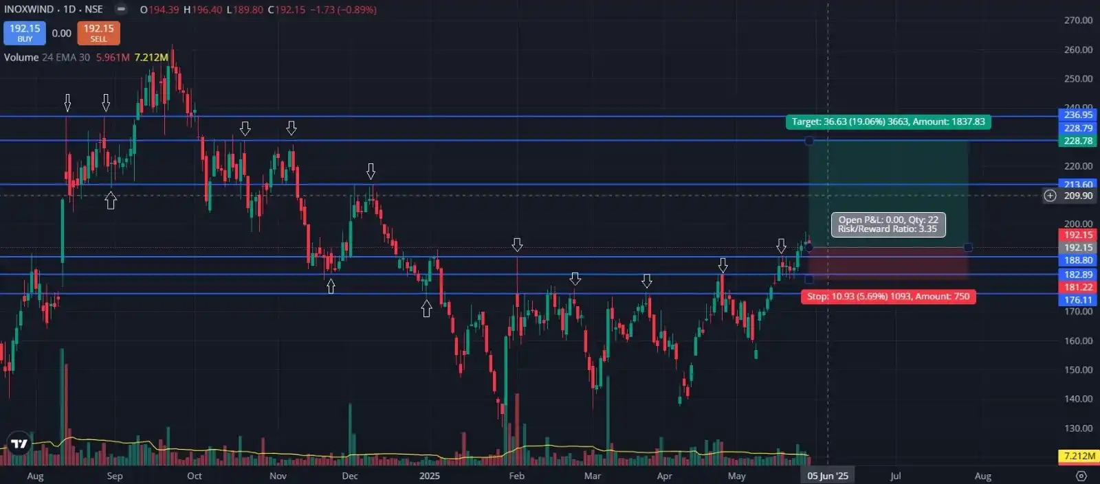Click the red 181.22 stop price label
1100x484 pixels.
[x=1078, y=287]
